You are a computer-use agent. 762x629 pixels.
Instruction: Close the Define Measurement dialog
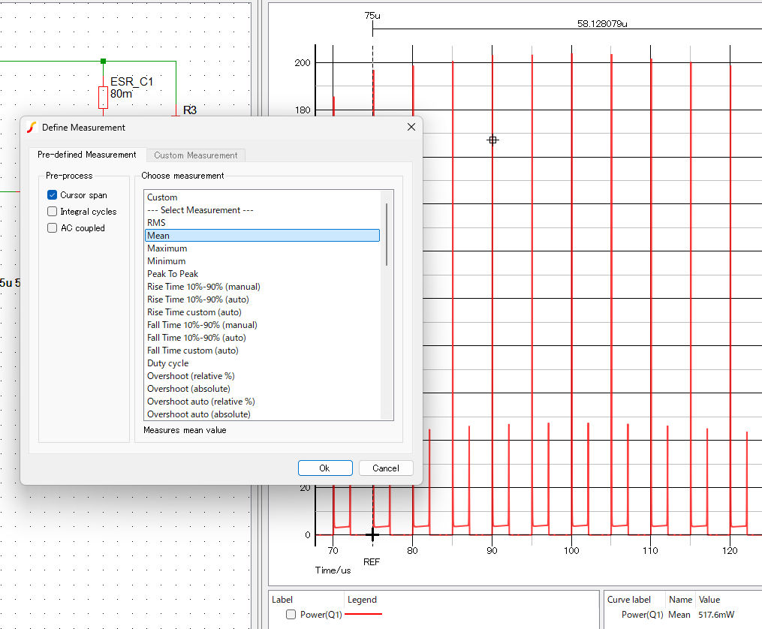click(411, 128)
